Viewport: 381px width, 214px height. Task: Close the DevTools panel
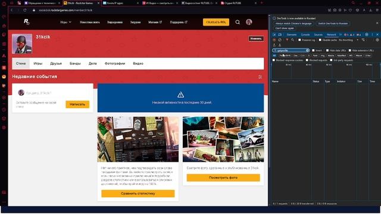[x=377, y=34]
